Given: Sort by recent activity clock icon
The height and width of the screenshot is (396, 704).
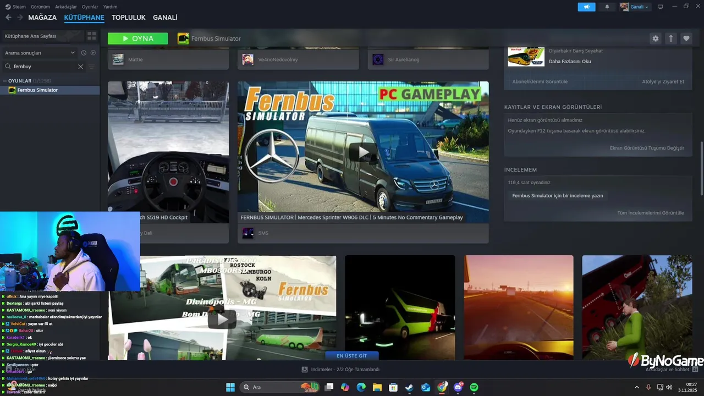Looking at the screenshot, I should (84, 53).
